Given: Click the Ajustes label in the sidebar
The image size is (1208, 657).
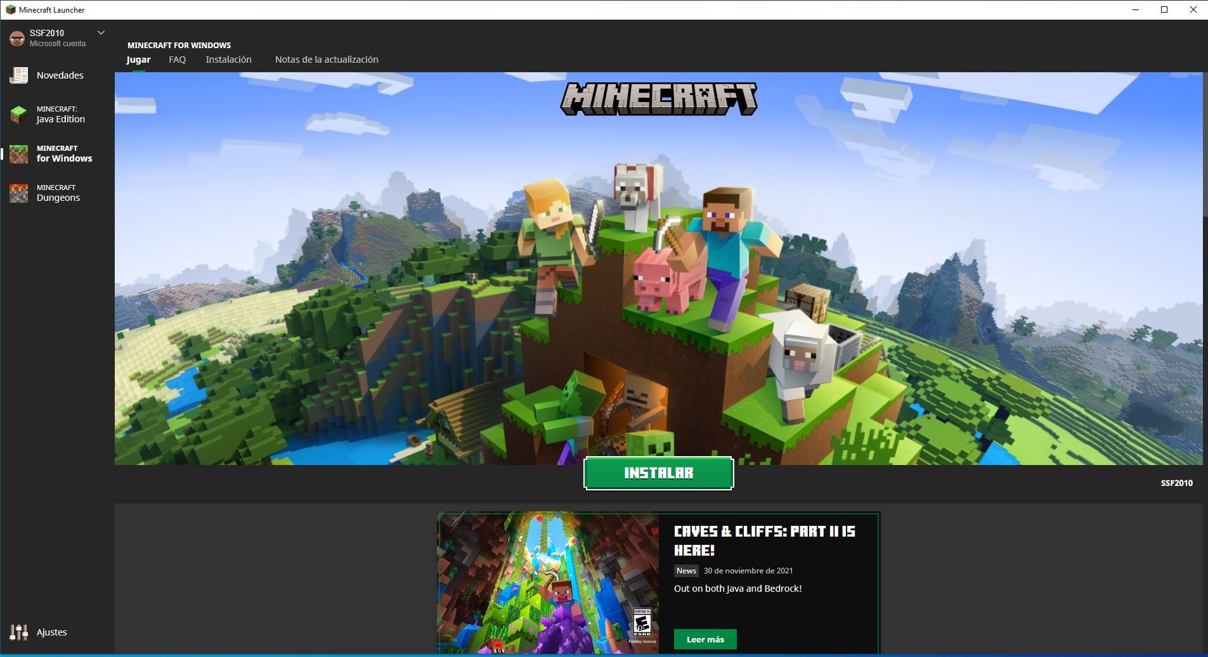Looking at the screenshot, I should pos(51,632).
